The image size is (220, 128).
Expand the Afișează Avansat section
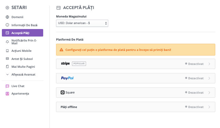(23, 74)
